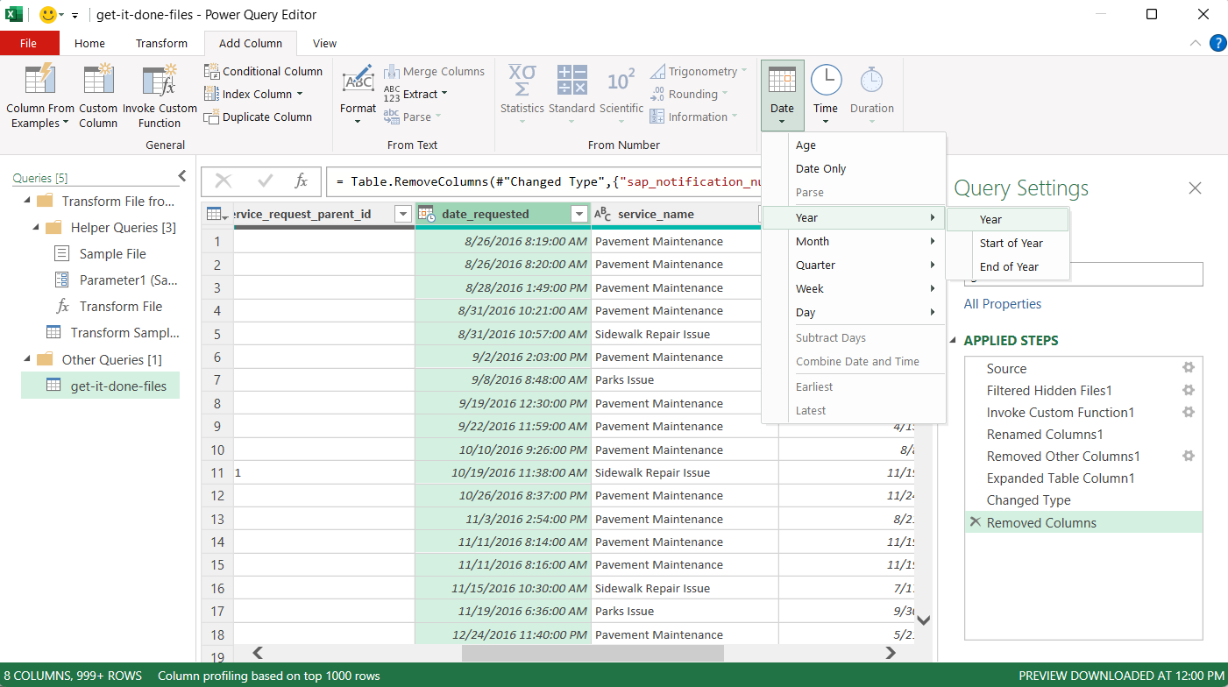1228x687 pixels.
Task: Open date_requested column filter dropdown
Action: [579, 214]
